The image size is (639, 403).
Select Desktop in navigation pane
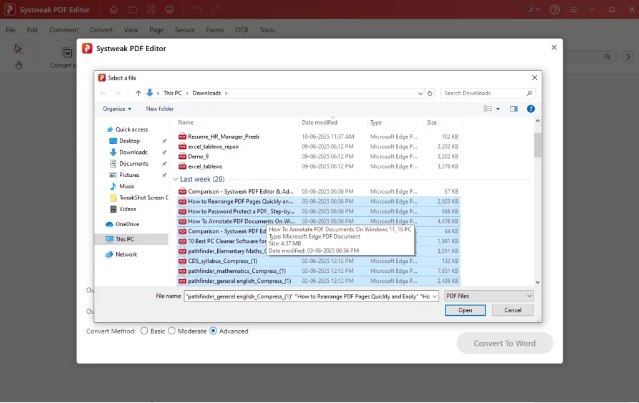pos(129,141)
